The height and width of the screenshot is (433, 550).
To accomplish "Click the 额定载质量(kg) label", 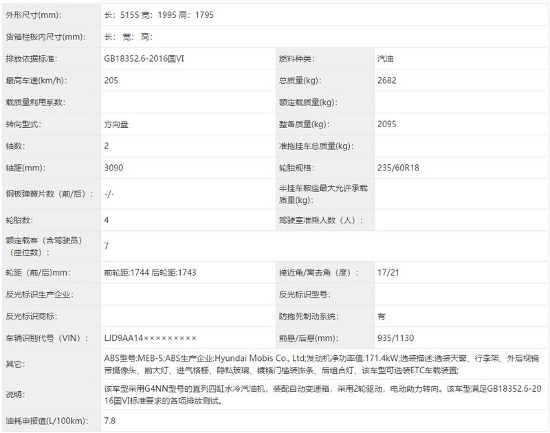I will 308,102.
